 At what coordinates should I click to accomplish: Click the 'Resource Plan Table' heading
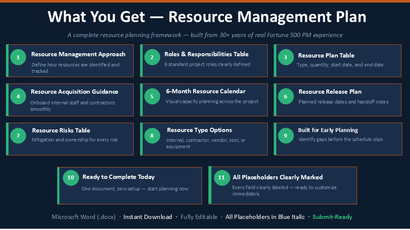point(326,55)
